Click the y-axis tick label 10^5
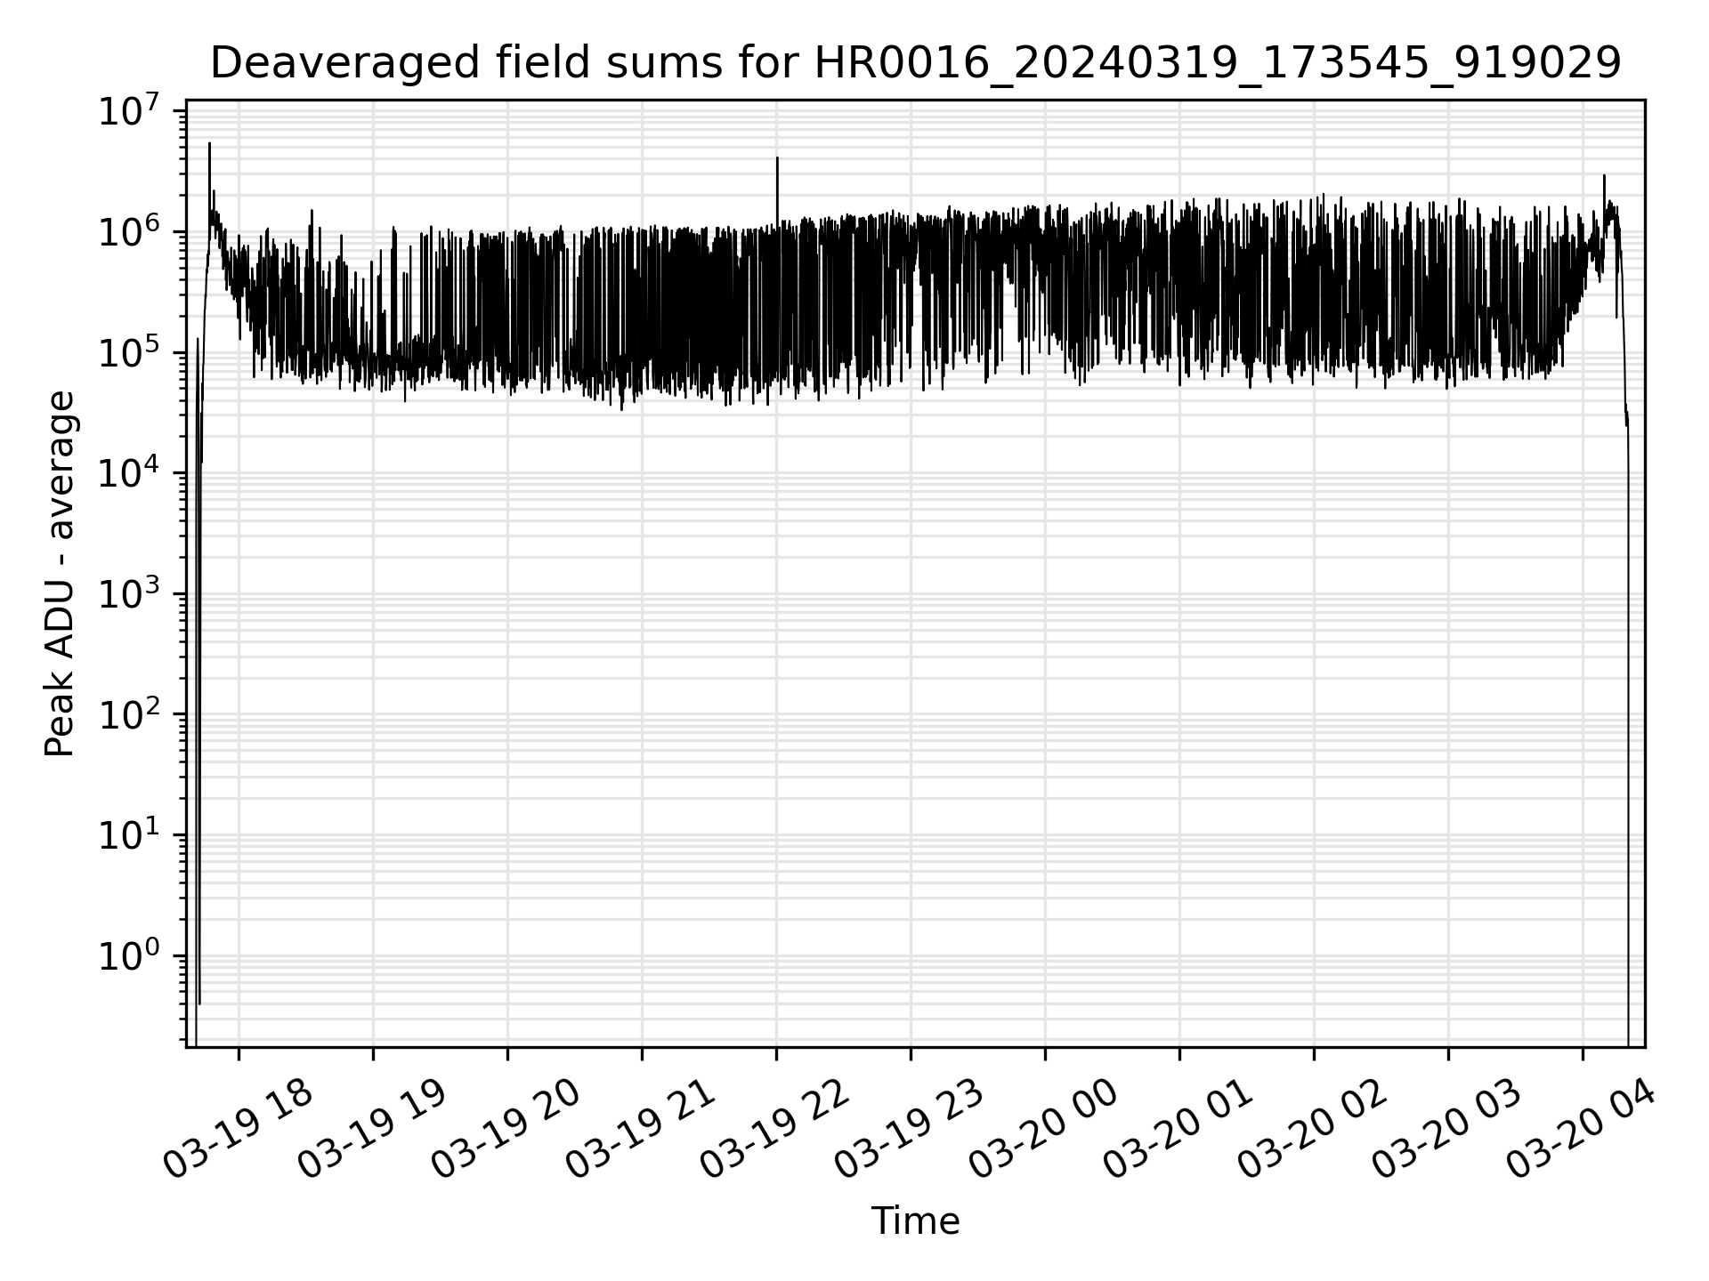Image resolution: width=1709 pixels, height=1281 pixels. pyautogui.click(x=129, y=353)
